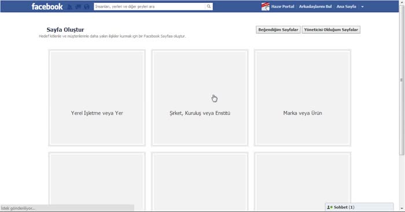This screenshot has height=212, width=405.
Task: Open Sohbet (1) chat bar
Action: tap(359, 207)
